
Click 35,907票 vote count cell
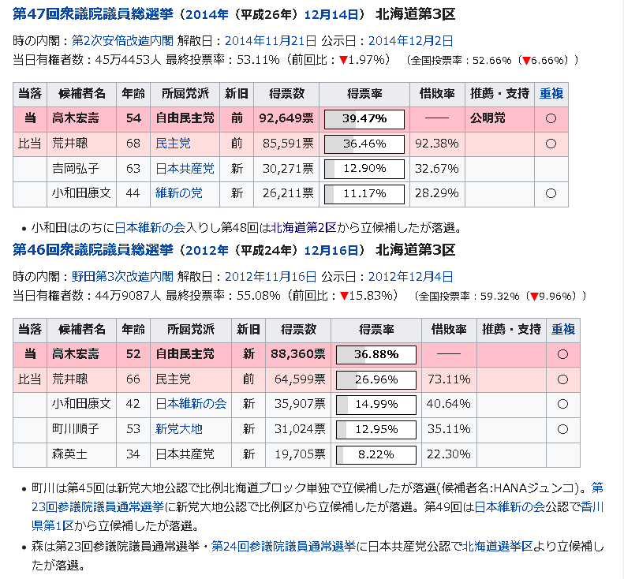pyautogui.click(x=300, y=405)
